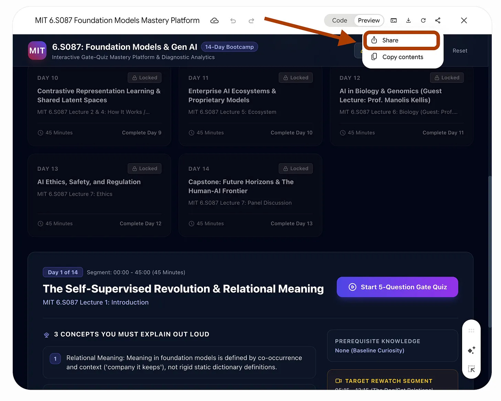Click the clock icon on Day 12 card
The width and height of the screenshot is (501, 401).
(343, 133)
